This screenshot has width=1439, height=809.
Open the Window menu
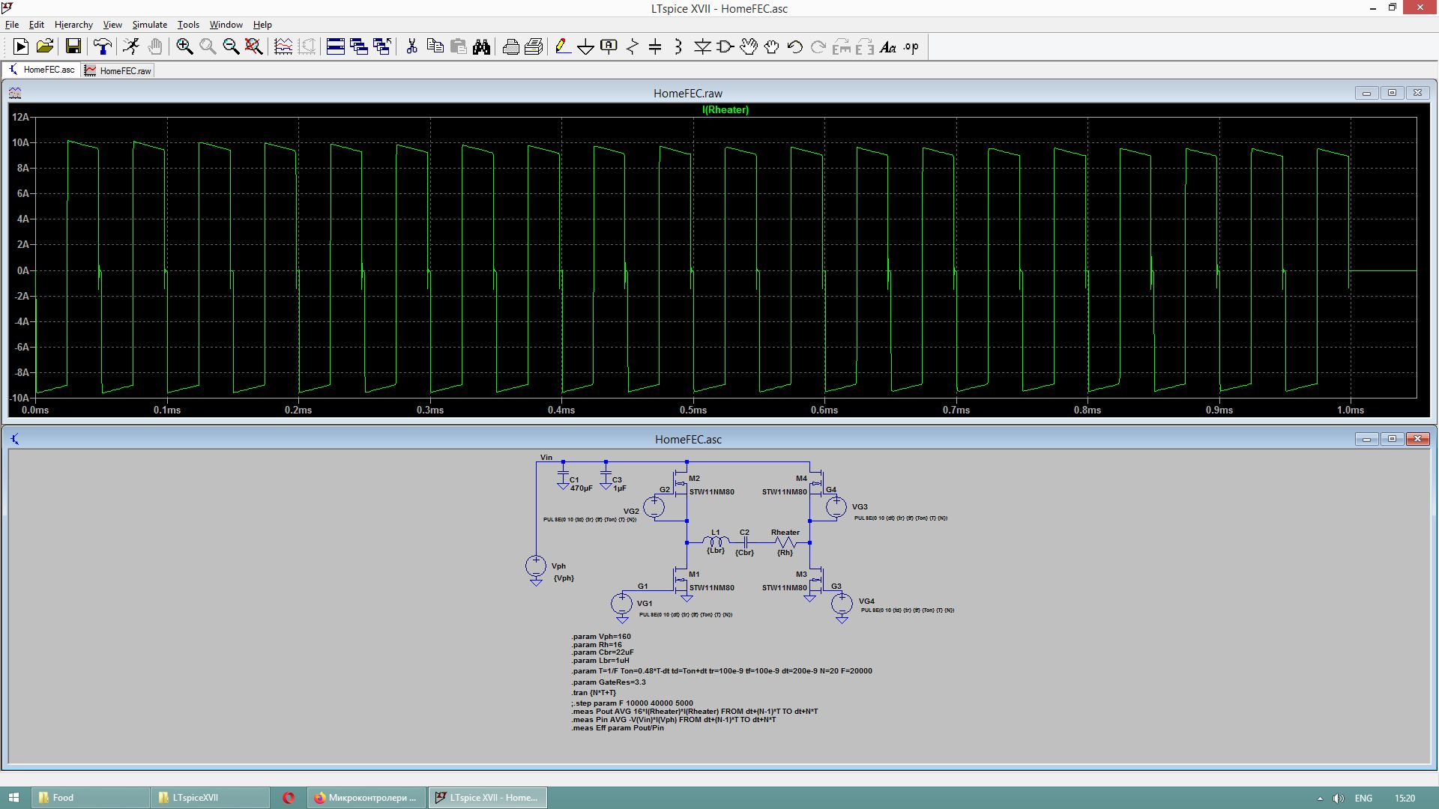click(x=226, y=25)
